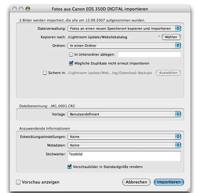Uncheck Mögliche Duplikate nicht erneut importieren

(71, 63)
